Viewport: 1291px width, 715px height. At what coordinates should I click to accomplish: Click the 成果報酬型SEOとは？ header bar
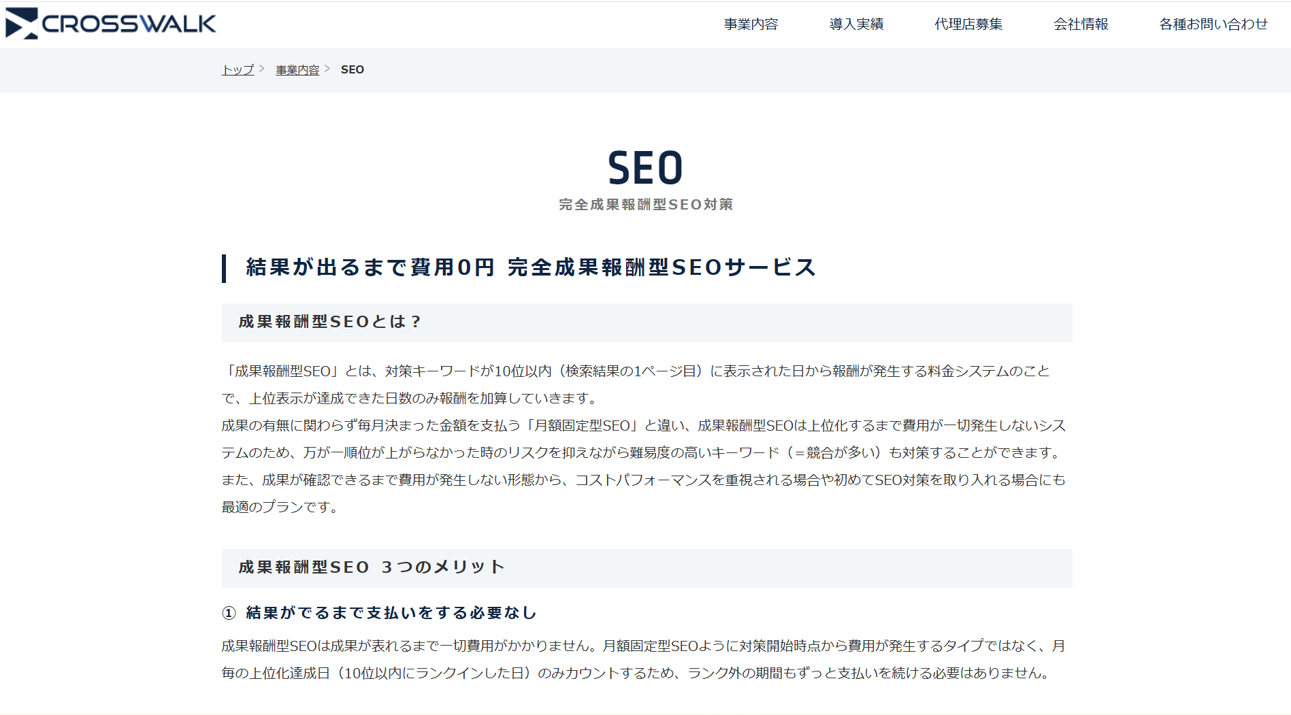331,322
